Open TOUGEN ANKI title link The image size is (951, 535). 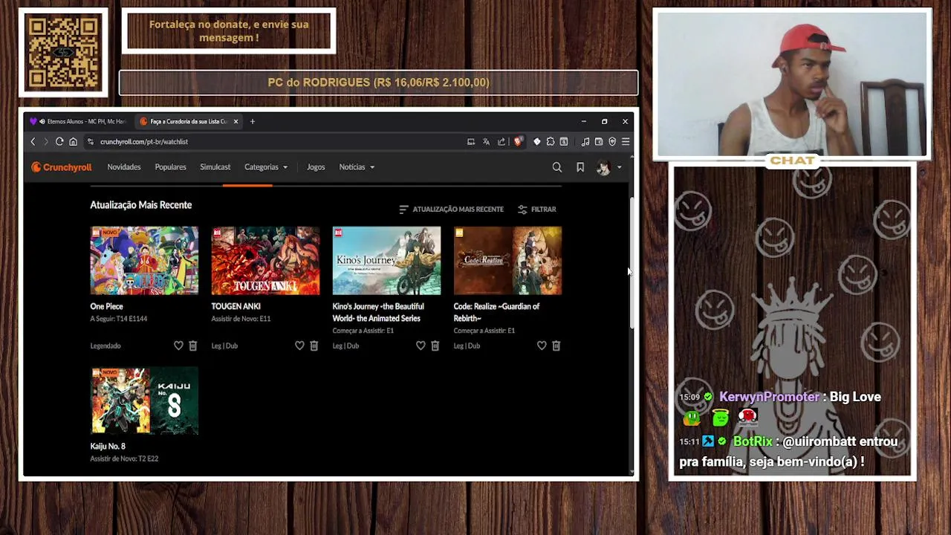(x=236, y=306)
